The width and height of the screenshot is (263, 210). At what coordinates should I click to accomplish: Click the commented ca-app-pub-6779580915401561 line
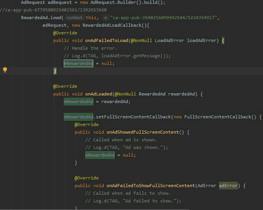point(54,10)
